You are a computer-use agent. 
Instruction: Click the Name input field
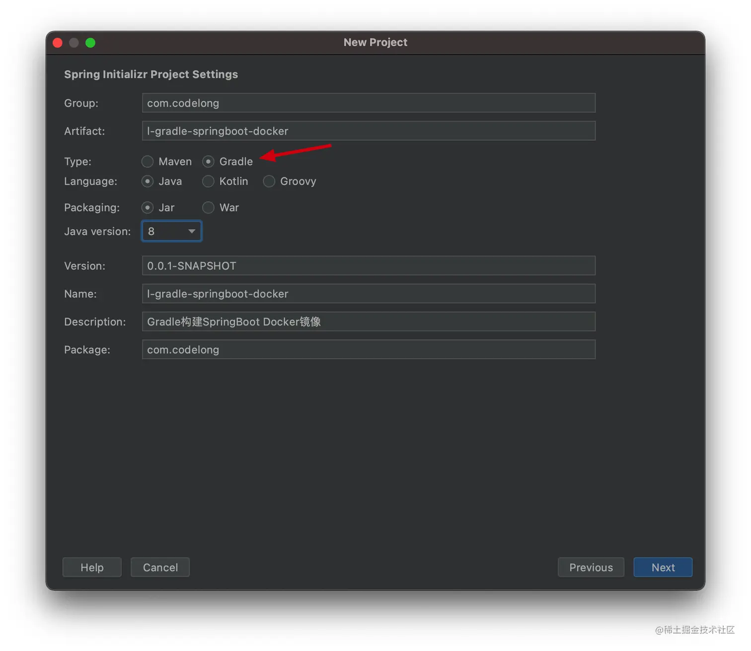click(369, 294)
